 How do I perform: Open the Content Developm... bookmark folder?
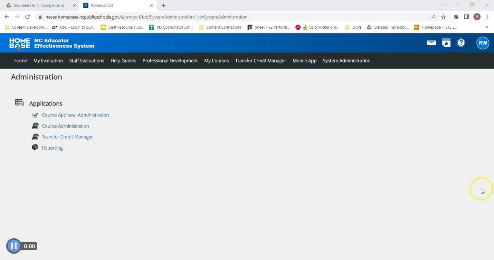[26, 27]
